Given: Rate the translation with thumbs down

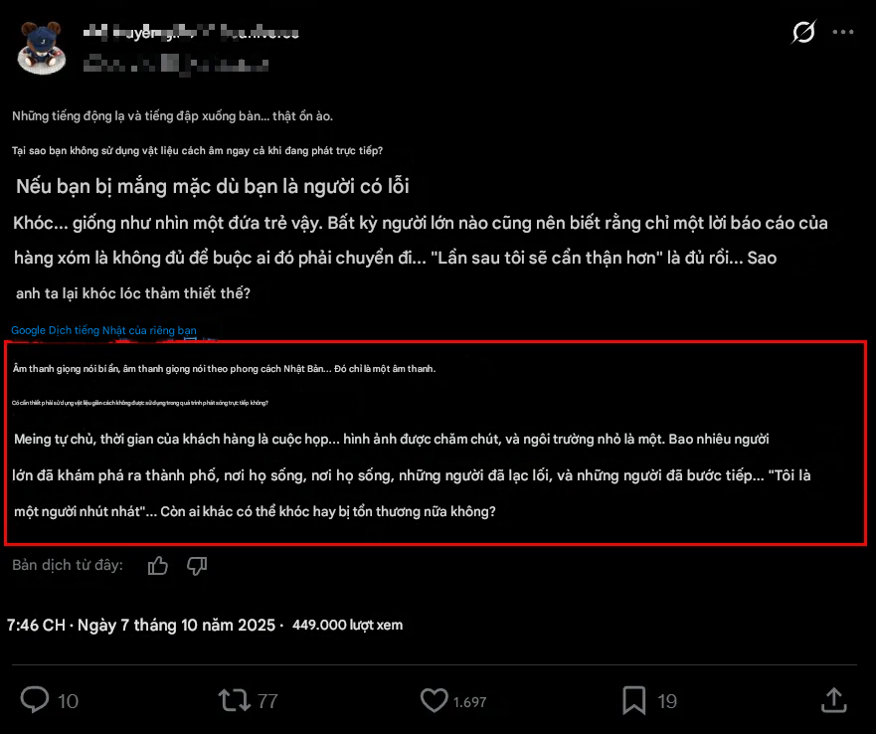Looking at the screenshot, I should point(197,566).
